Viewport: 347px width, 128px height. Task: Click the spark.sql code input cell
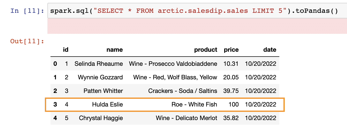click(x=197, y=11)
